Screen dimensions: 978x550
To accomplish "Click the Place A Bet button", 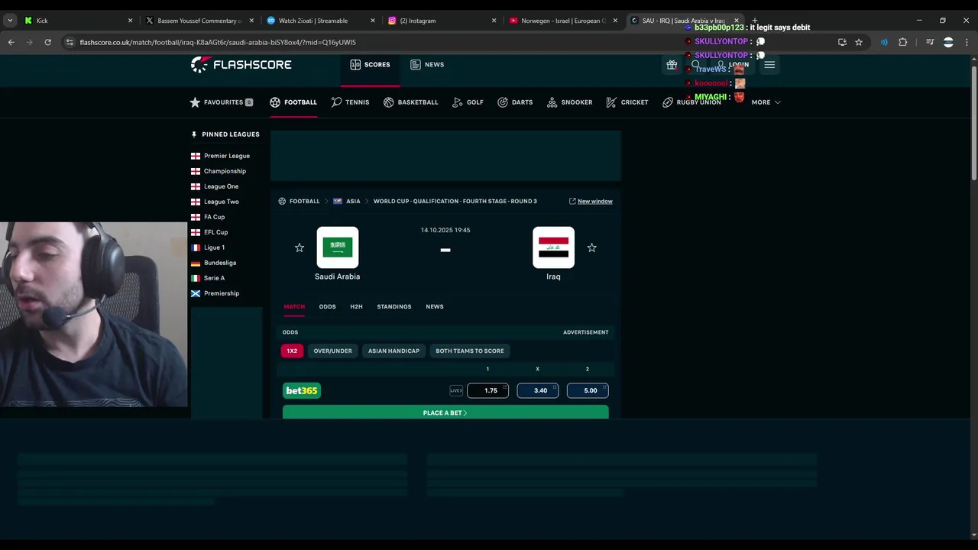I will tap(445, 412).
